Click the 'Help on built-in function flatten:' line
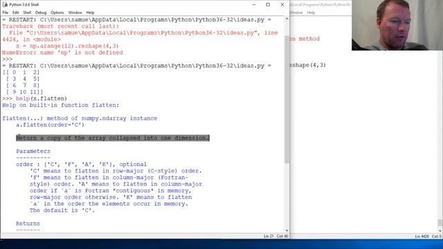 coord(61,105)
